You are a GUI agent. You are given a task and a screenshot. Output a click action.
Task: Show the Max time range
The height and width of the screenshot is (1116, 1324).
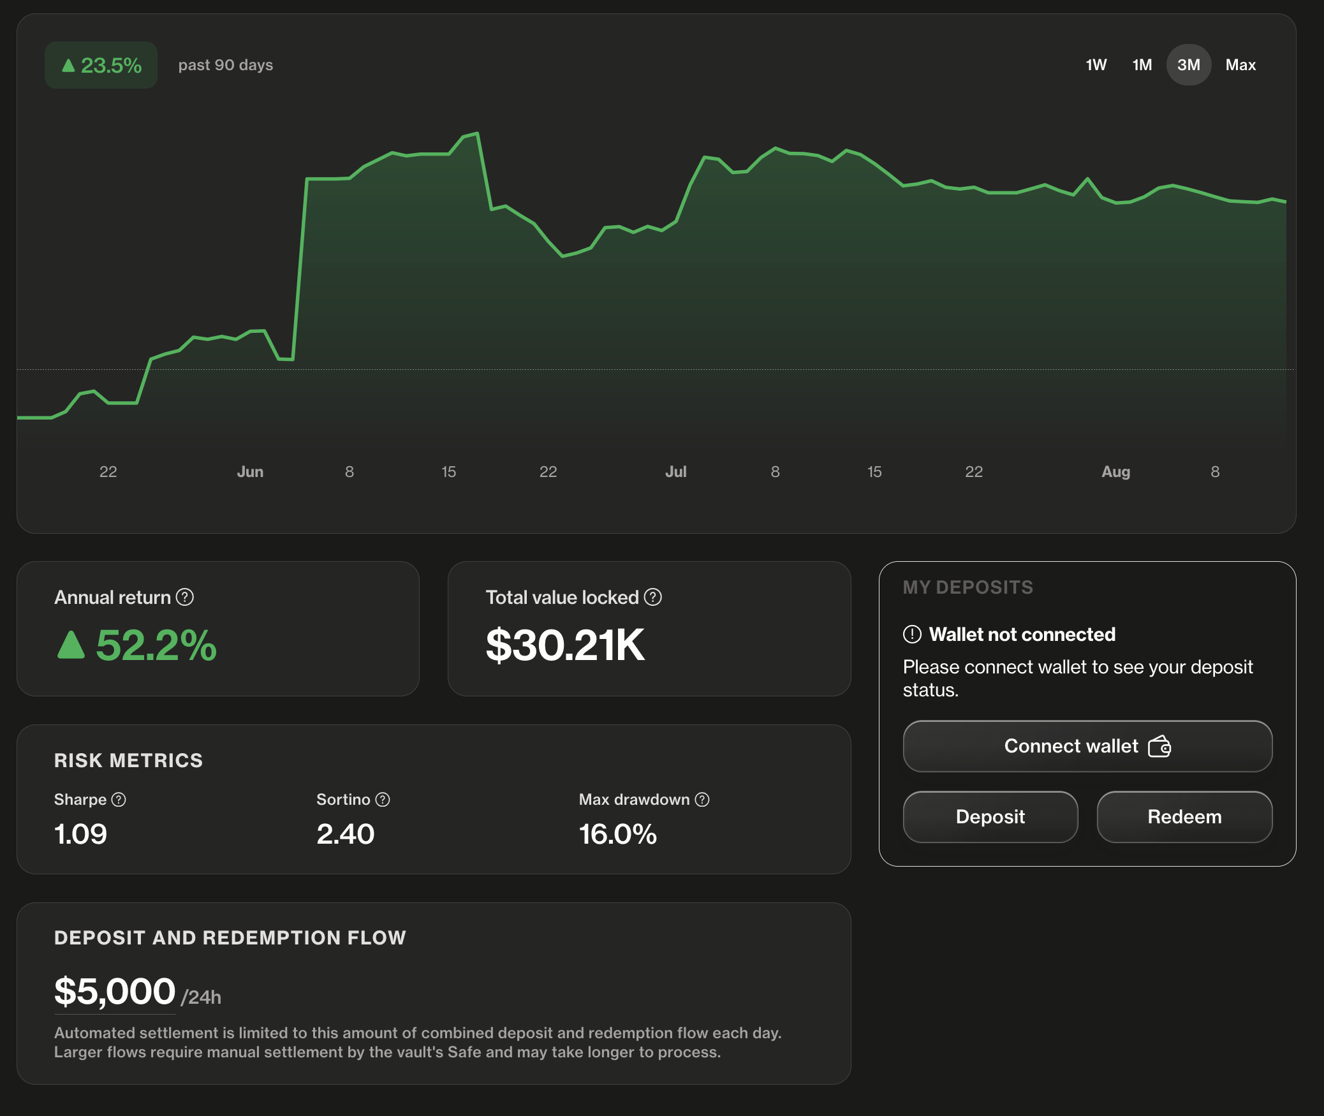pos(1240,65)
